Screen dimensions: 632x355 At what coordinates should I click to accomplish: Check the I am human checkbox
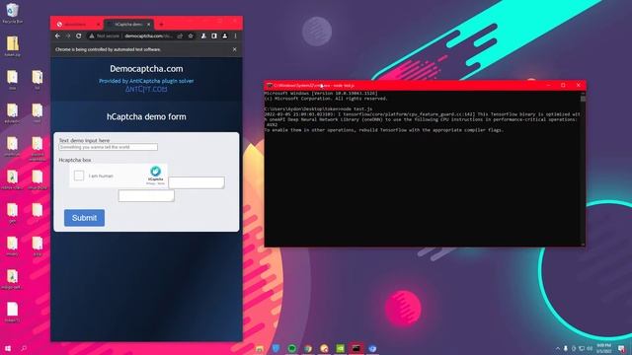point(79,176)
